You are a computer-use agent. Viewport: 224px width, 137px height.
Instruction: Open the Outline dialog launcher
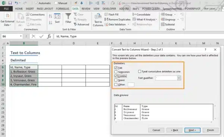click(183, 29)
